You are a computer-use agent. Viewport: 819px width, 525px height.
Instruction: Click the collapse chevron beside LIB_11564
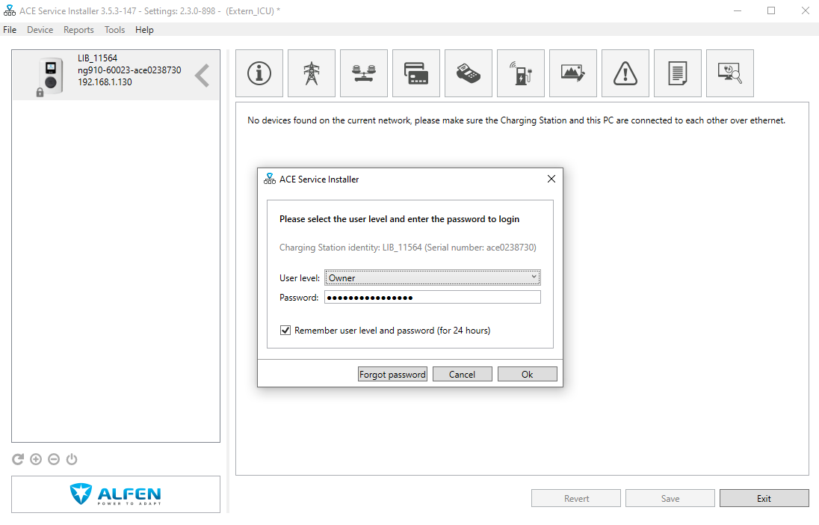point(203,76)
